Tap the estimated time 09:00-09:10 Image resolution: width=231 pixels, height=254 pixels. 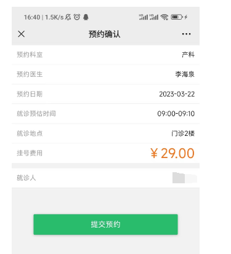click(176, 114)
